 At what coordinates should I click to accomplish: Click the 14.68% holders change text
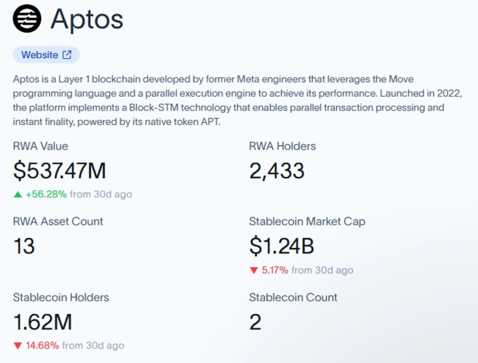42,346
